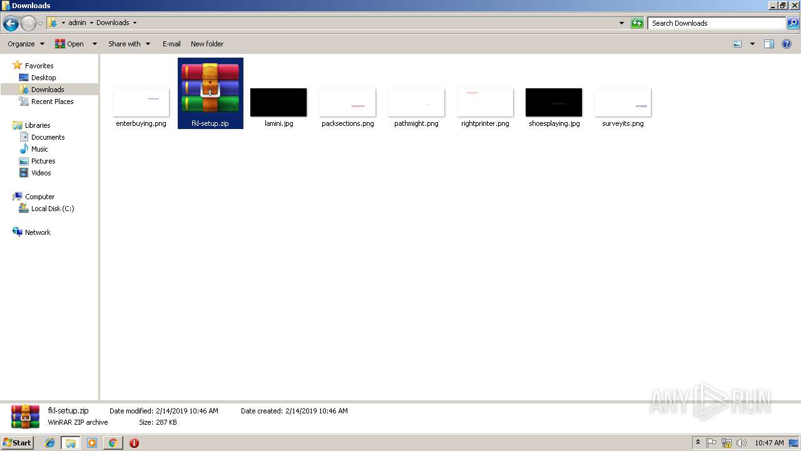The image size is (801, 451).
Task: Open Recent Places in the sidebar
Action: (x=52, y=101)
